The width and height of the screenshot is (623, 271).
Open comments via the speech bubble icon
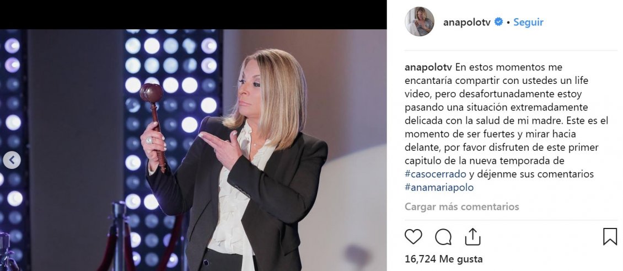point(443,237)
